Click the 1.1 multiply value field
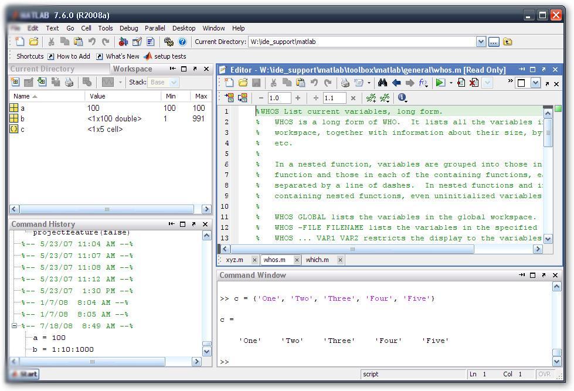Image resolution: width=574 pixels, height=391 pixels. click(334, 98)
